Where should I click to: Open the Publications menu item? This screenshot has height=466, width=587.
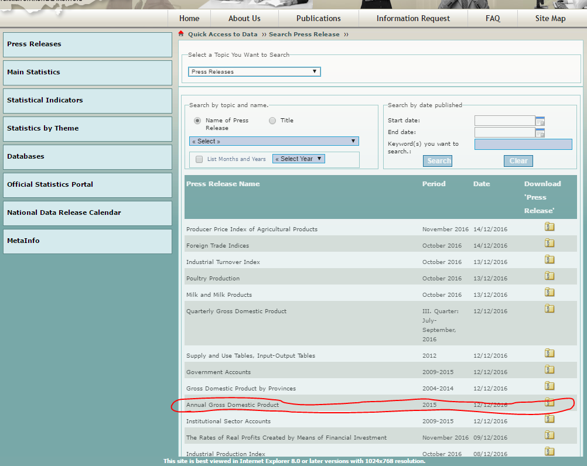point(319,18)
